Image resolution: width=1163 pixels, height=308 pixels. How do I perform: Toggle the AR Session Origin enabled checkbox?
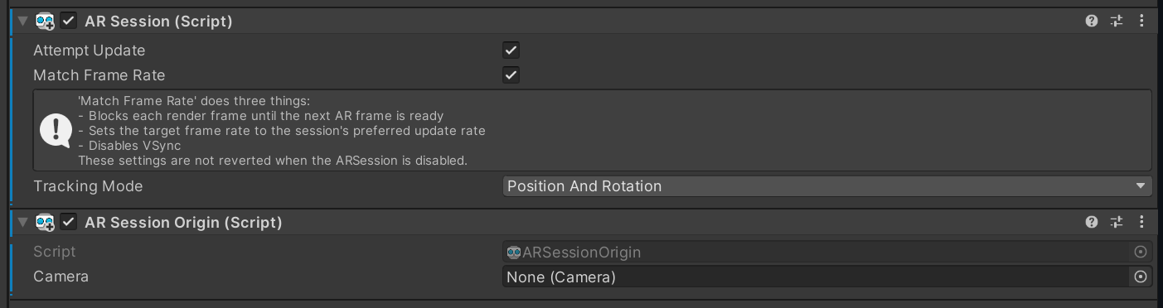69,222
